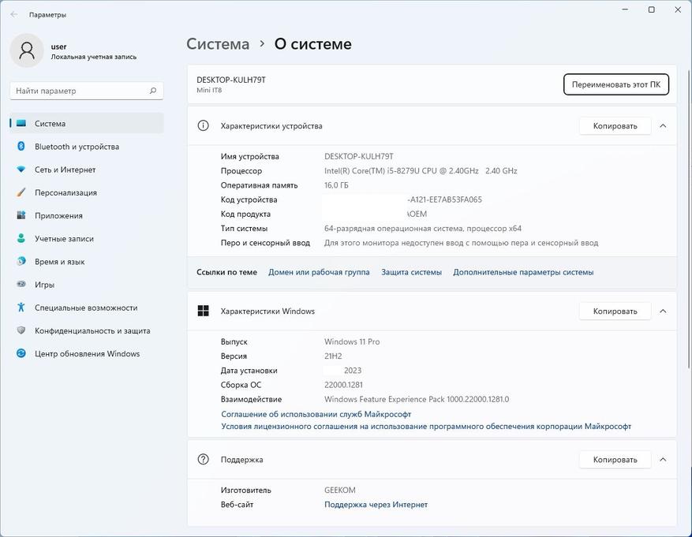Click Переименовать этот ПК button
Screen dimensions: 692x537
click(616, 84)
